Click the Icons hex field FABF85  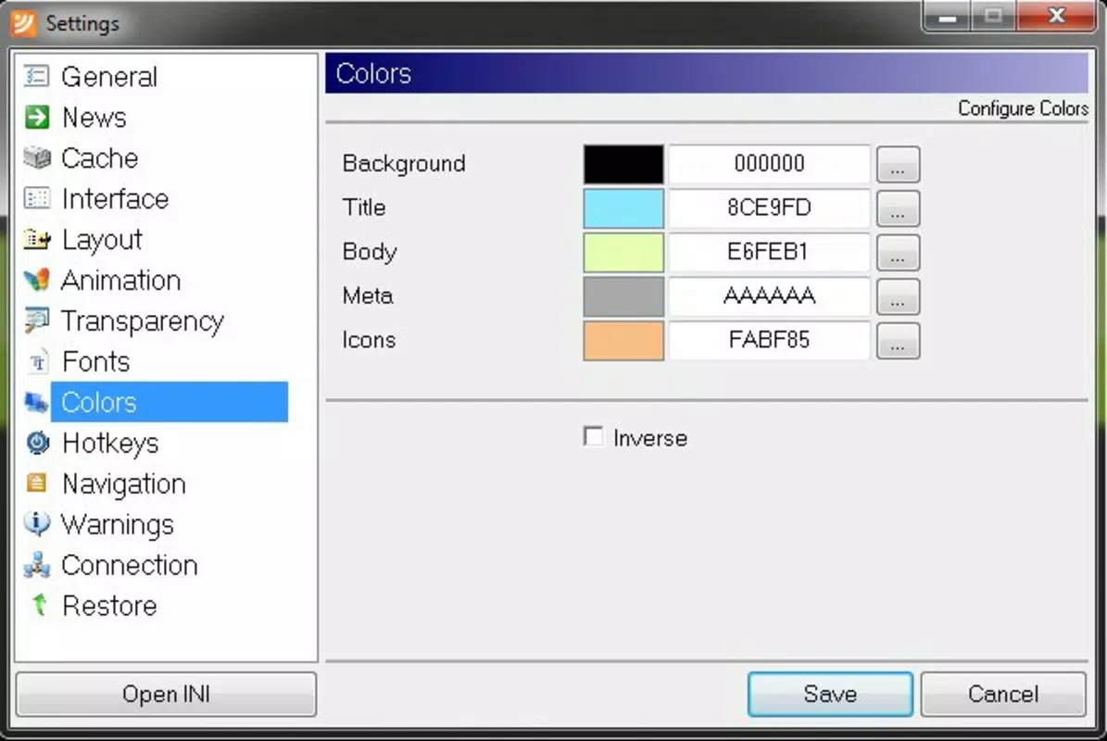(769, 340)
